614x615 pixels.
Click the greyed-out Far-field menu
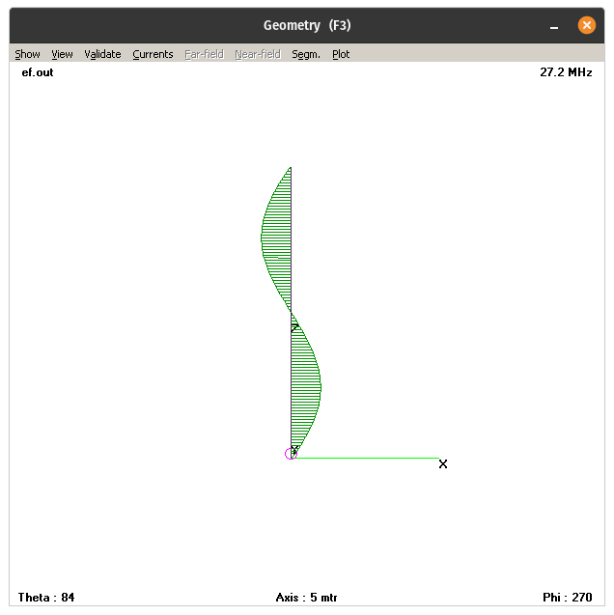(x=205, y=54)
